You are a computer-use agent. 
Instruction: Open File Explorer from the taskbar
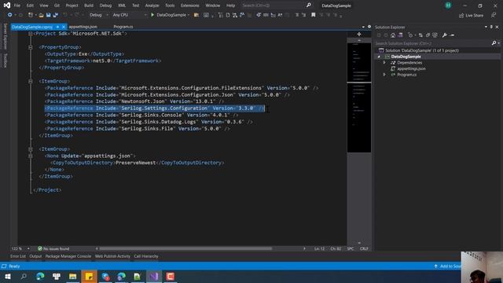(73, 277)
